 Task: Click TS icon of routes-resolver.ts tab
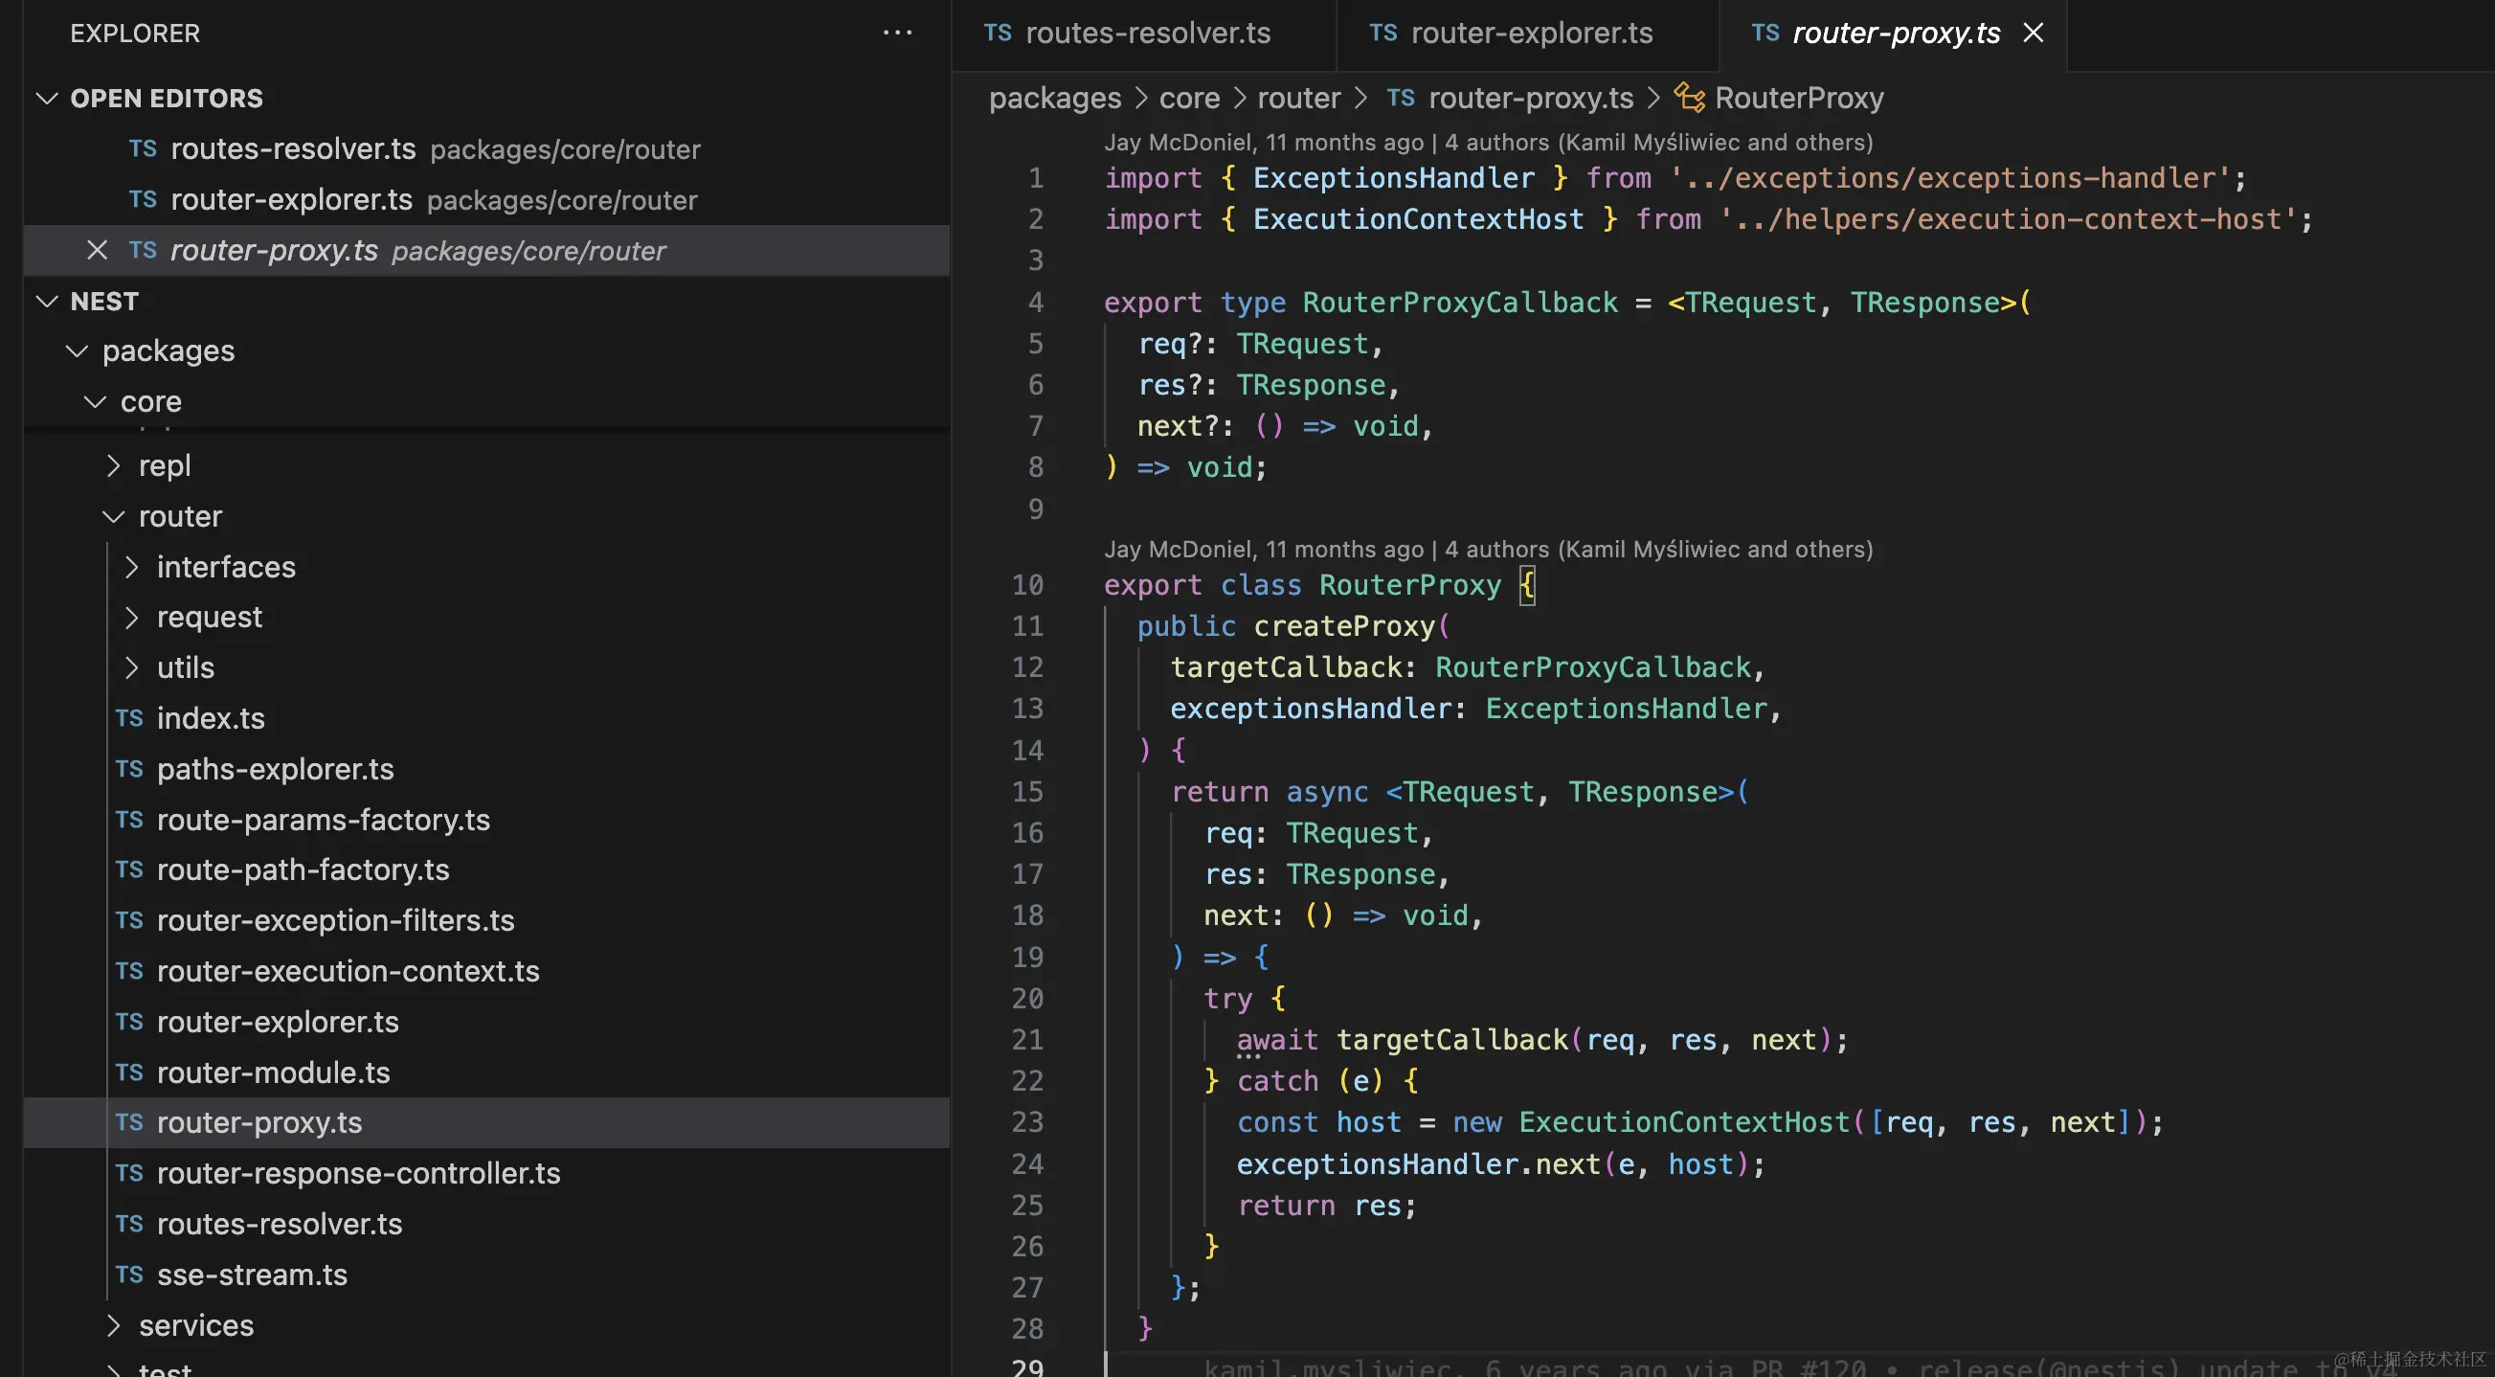coord(998,33)
